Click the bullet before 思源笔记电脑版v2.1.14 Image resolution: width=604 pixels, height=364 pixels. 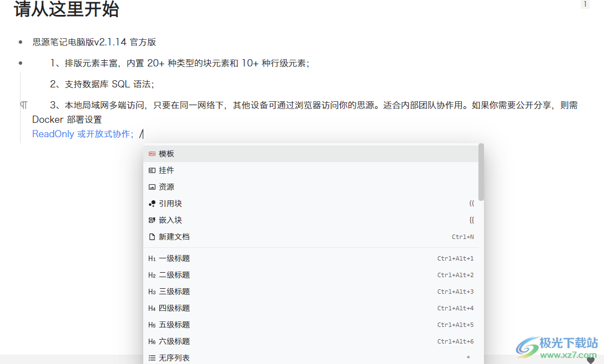(19, 41)
